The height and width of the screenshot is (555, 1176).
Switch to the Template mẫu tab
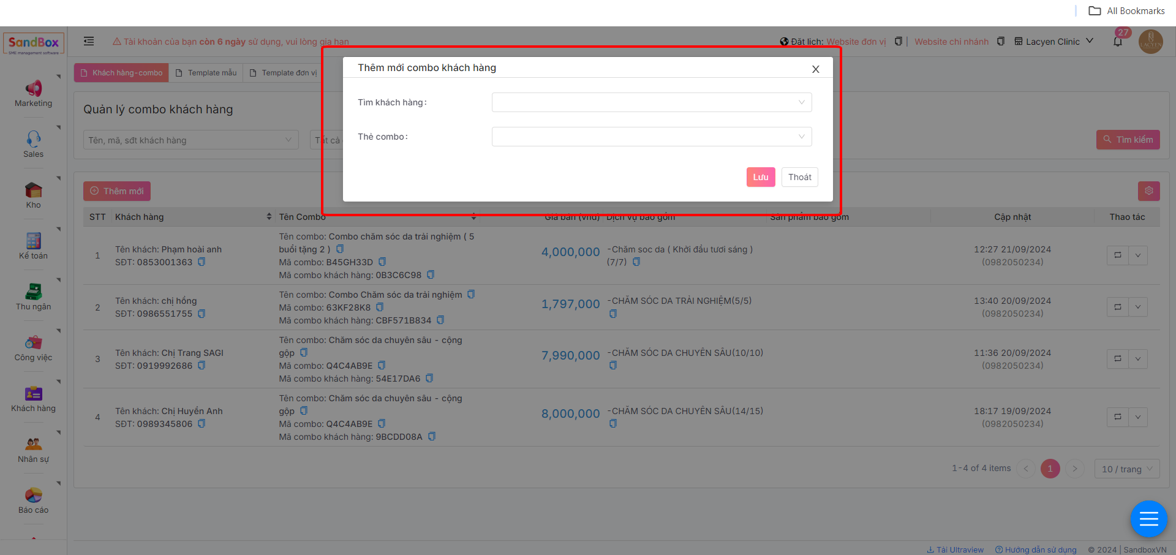click(206, 73)
